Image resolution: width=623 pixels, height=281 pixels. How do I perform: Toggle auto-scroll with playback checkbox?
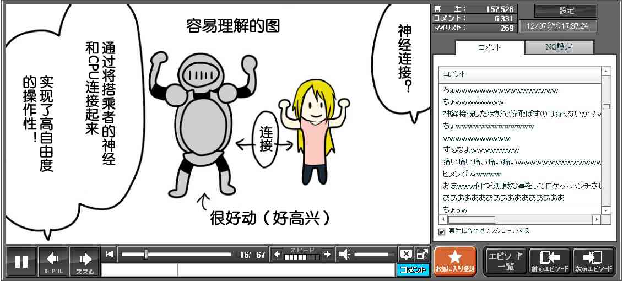pyautogui.click(x=441, y=231)
